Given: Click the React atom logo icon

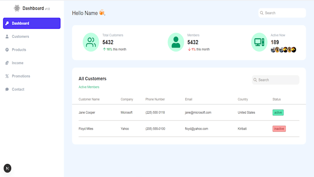Looking at the screenshot, I should [x=17, y=8].
